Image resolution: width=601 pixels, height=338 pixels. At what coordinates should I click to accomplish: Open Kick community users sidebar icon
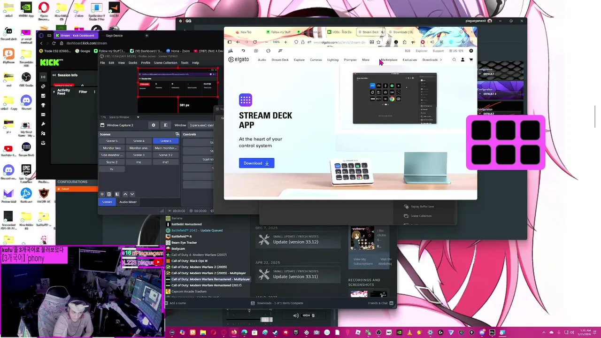(x=43, y=133)
